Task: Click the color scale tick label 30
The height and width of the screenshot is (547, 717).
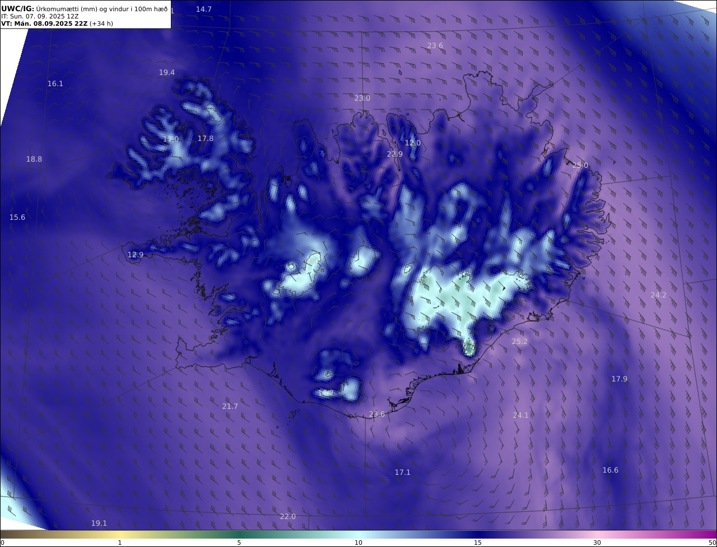Action: click(597, 543)
